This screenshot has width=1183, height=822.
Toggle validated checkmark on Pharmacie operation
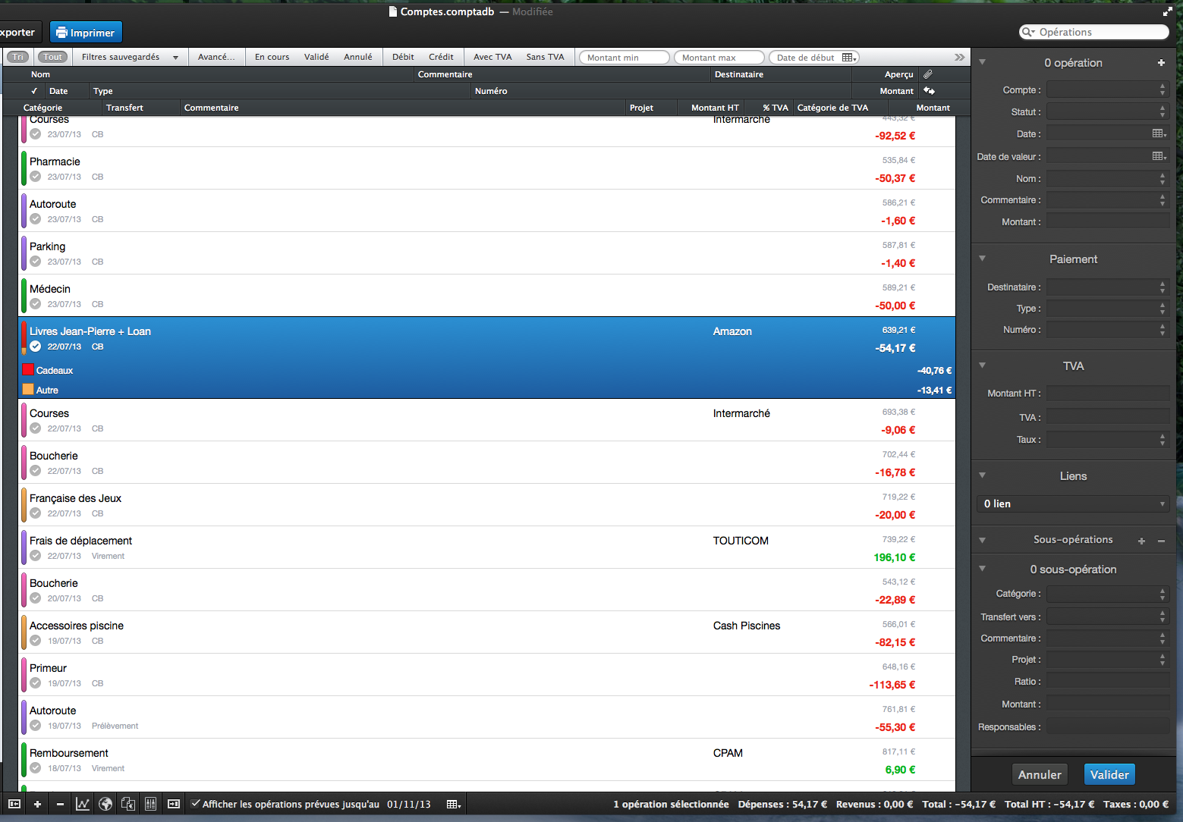[x=36, y=177]
